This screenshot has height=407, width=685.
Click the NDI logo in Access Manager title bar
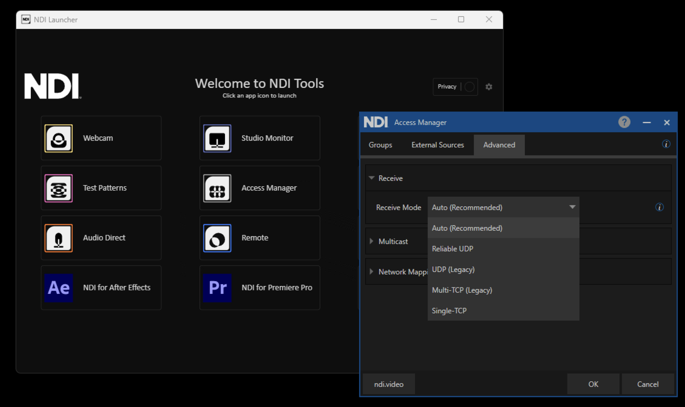coord(376,122)
